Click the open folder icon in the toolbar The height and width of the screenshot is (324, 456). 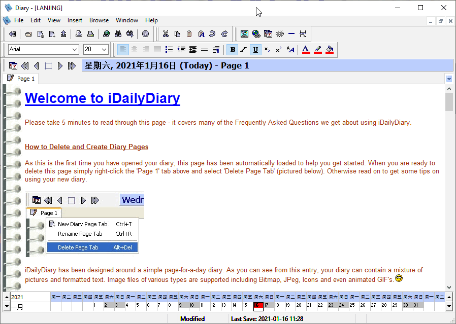(28, 34)
